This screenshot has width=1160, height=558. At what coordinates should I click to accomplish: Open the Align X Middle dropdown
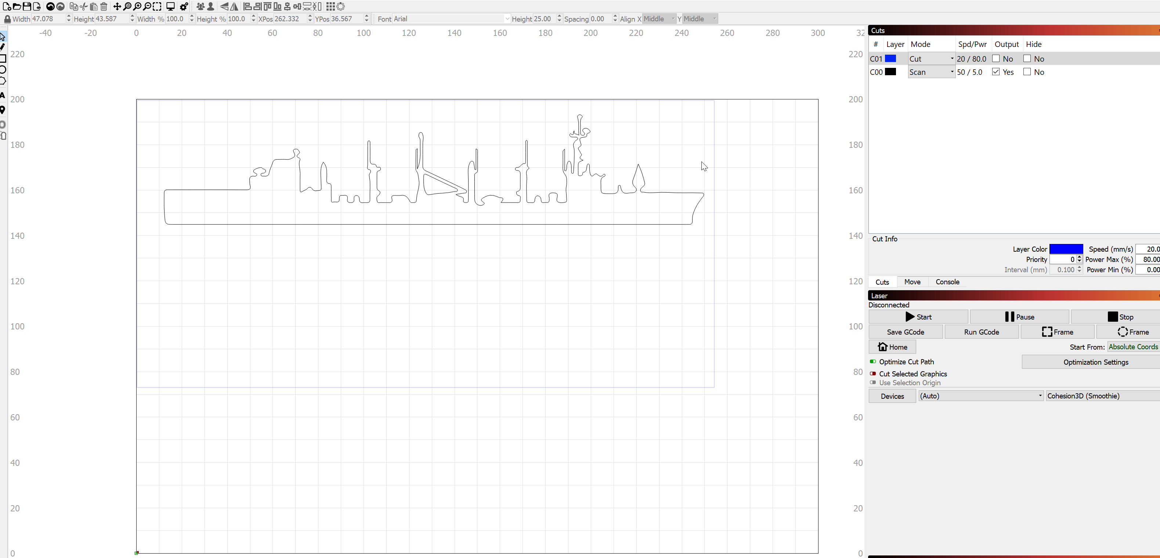click(659, 19)
